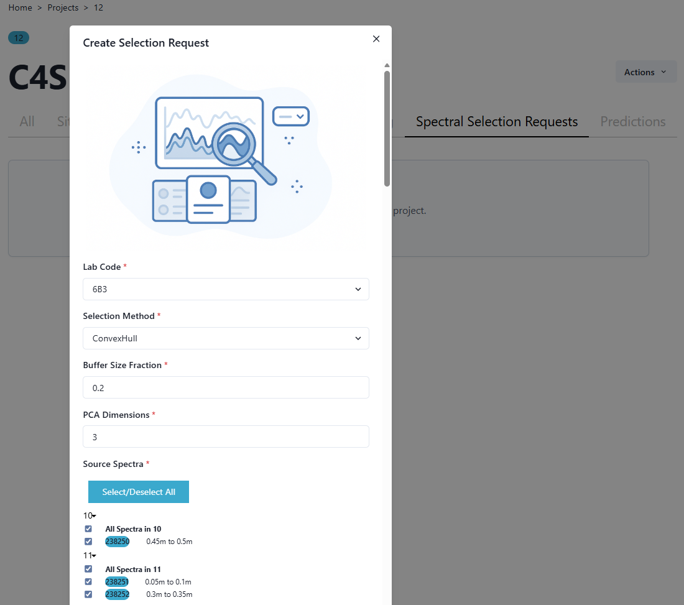Click the project 12 ID badge

coord(19,38)
